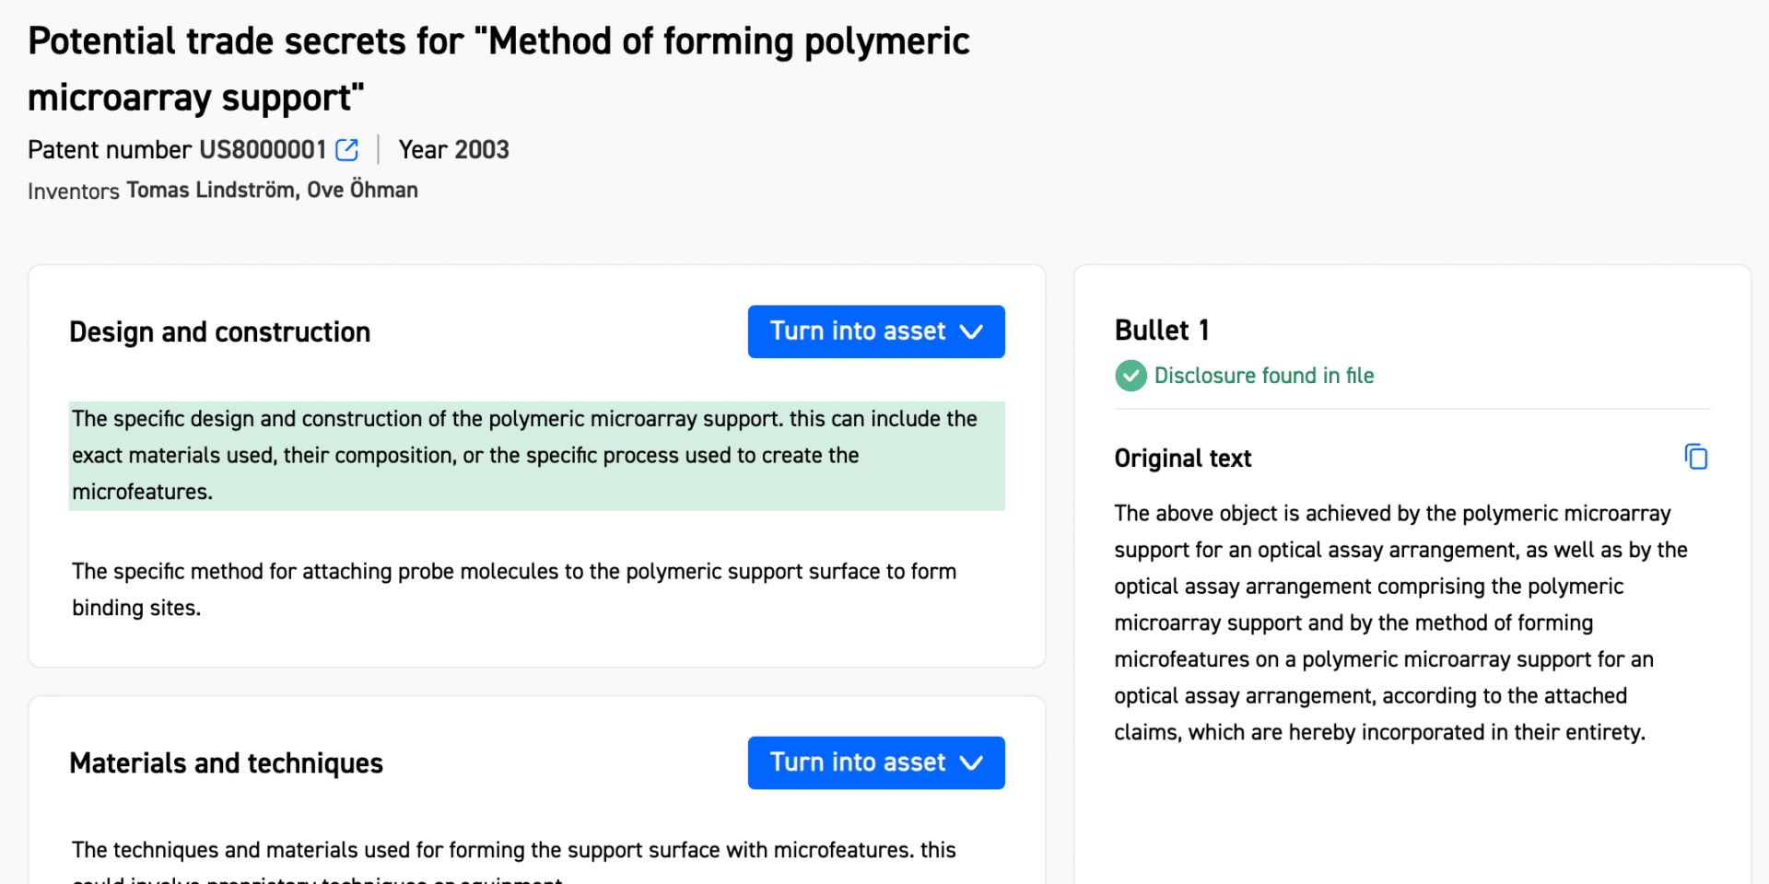The height and width of the screenshot is (884, 1769).
Task: Expand the Design and construction asset chevron
Action: click(x=971, y=331)
